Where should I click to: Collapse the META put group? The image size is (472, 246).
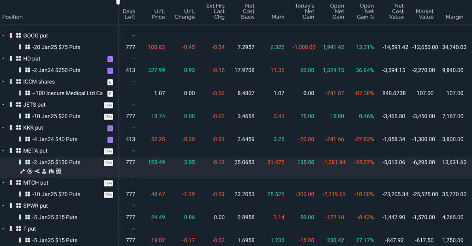coord(3,151)
